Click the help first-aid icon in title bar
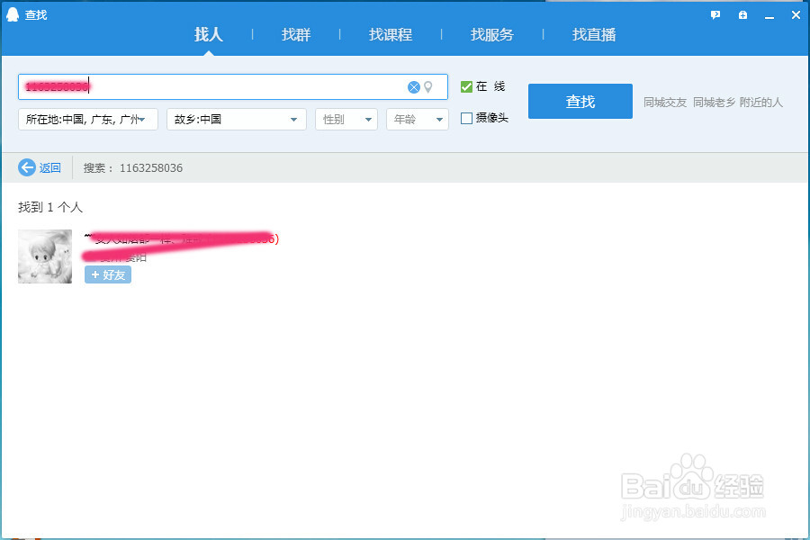The height and width of the screenshot is (540, 810). click(742, 14)
